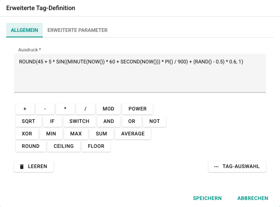
Task: Insert the IF function
Action: 52,121
